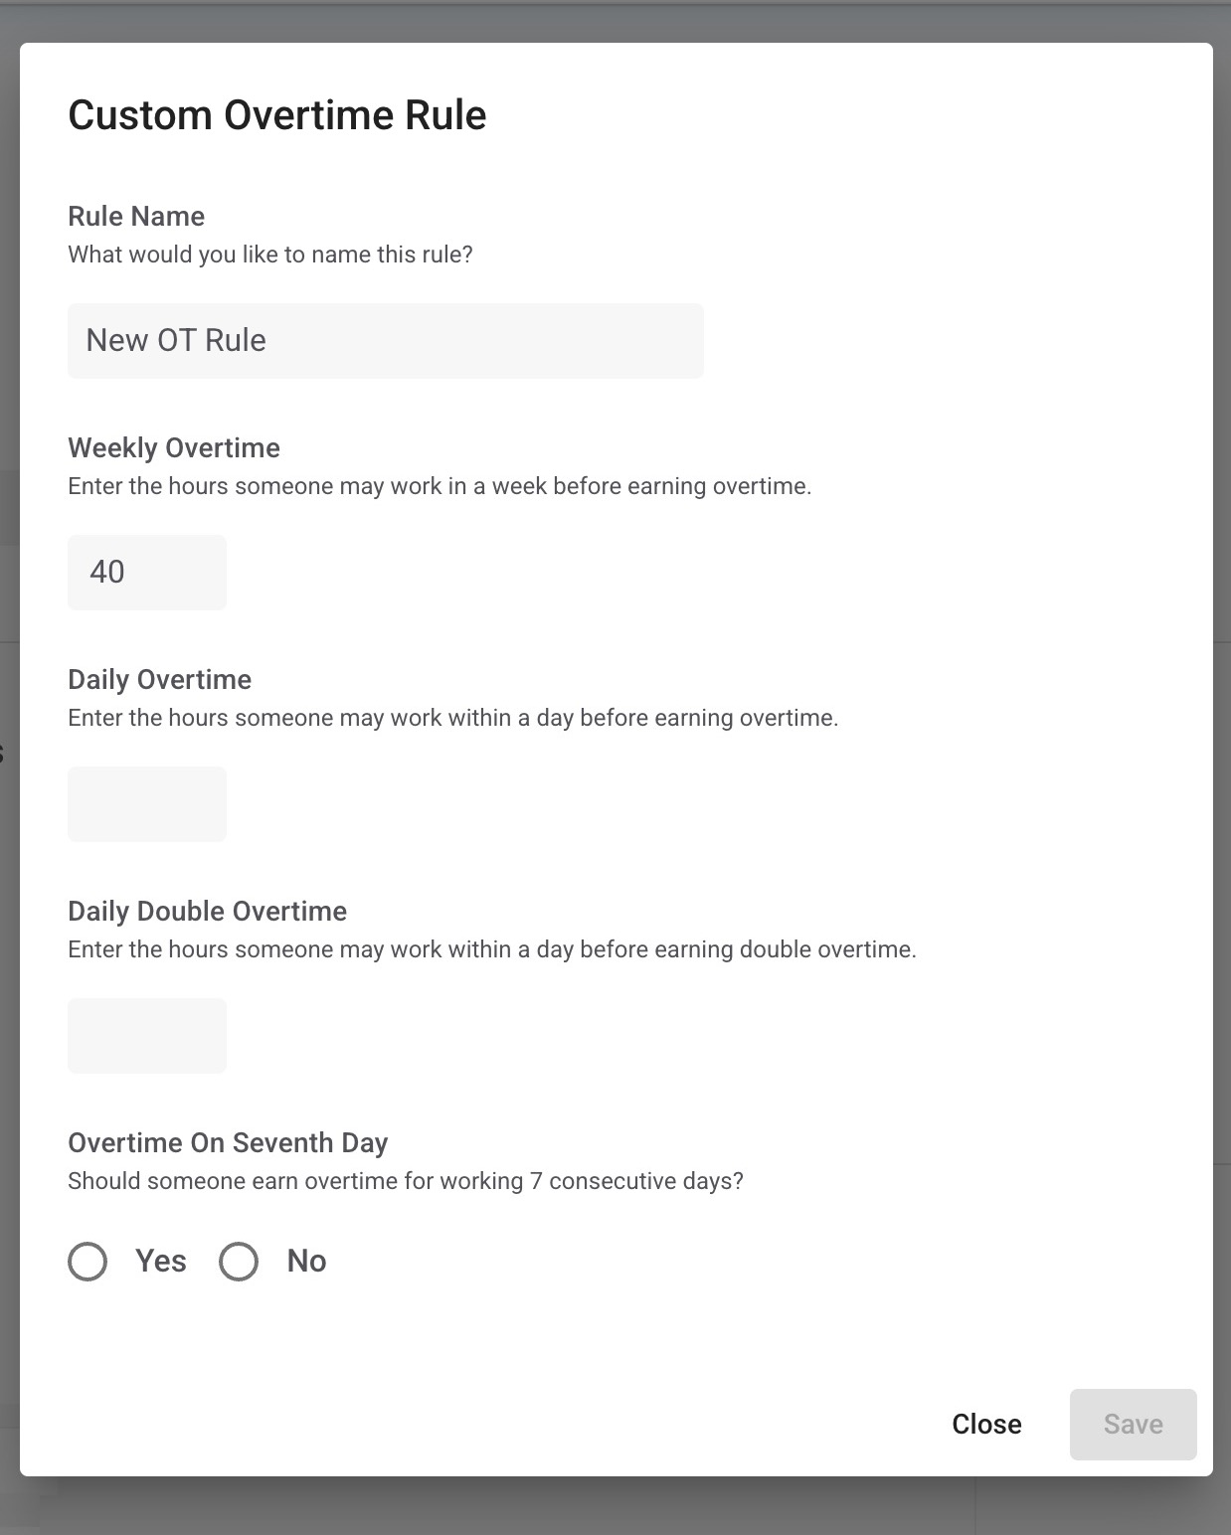
Task: Click the Rule Name heading label
Action: click(136, 216)
